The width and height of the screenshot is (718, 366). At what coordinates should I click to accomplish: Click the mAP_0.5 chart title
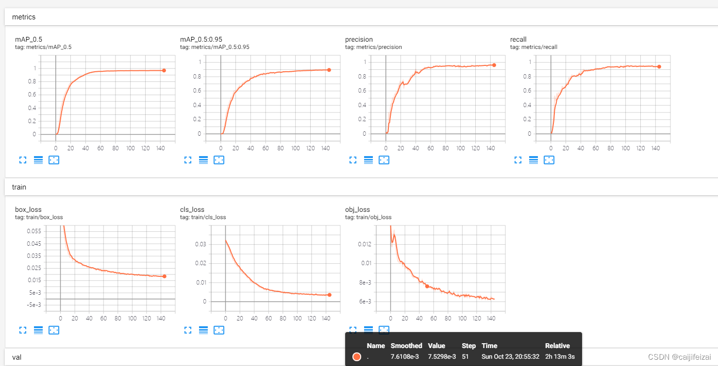(29, 39)
